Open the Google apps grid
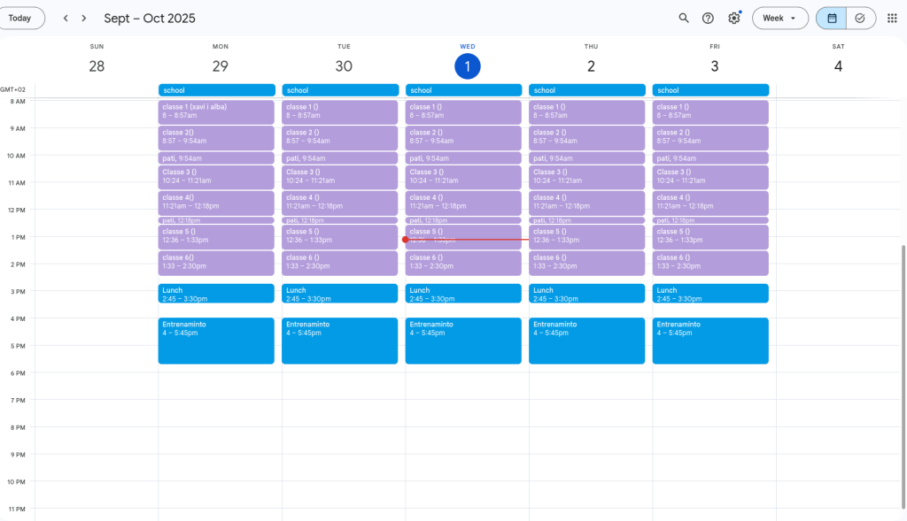Image resolution: width=907 pixels, height=521 pixels. click(x=892, y=18)
